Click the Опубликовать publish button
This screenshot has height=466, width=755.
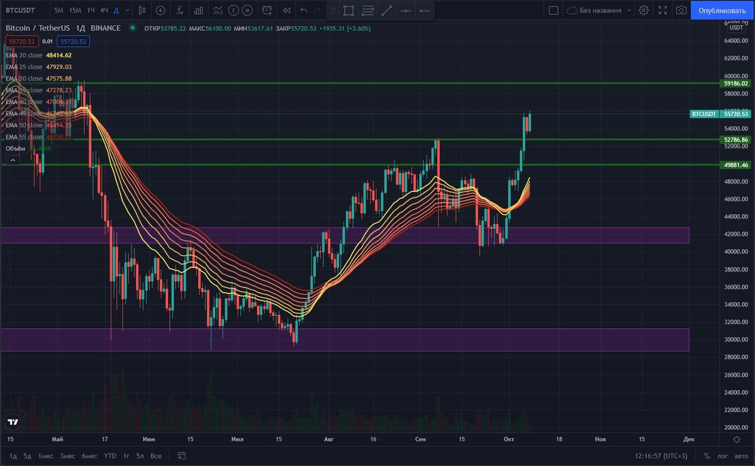pyautogui.click(x=722, y=10)
